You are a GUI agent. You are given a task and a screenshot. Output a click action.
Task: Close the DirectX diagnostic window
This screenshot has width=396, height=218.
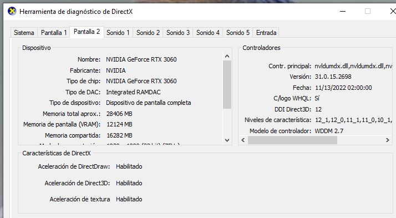(393, 11)
